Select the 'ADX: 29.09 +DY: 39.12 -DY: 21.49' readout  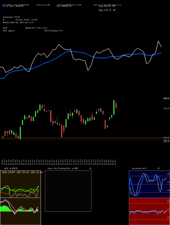pyautogui.click(x=22, y=172)
